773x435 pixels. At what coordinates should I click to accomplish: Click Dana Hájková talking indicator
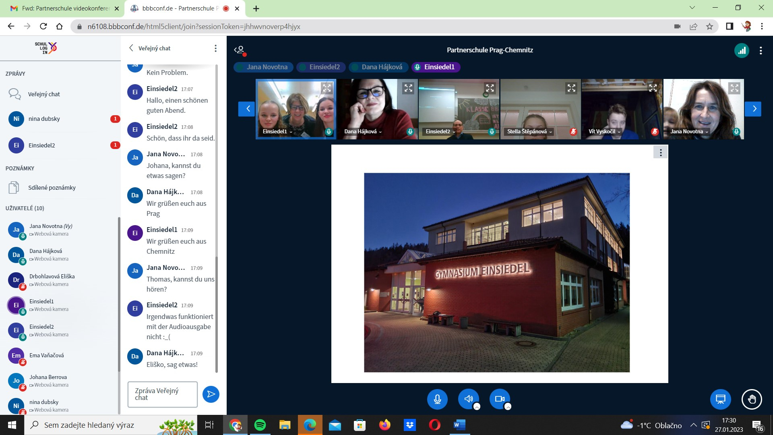(x=378, y=67)
